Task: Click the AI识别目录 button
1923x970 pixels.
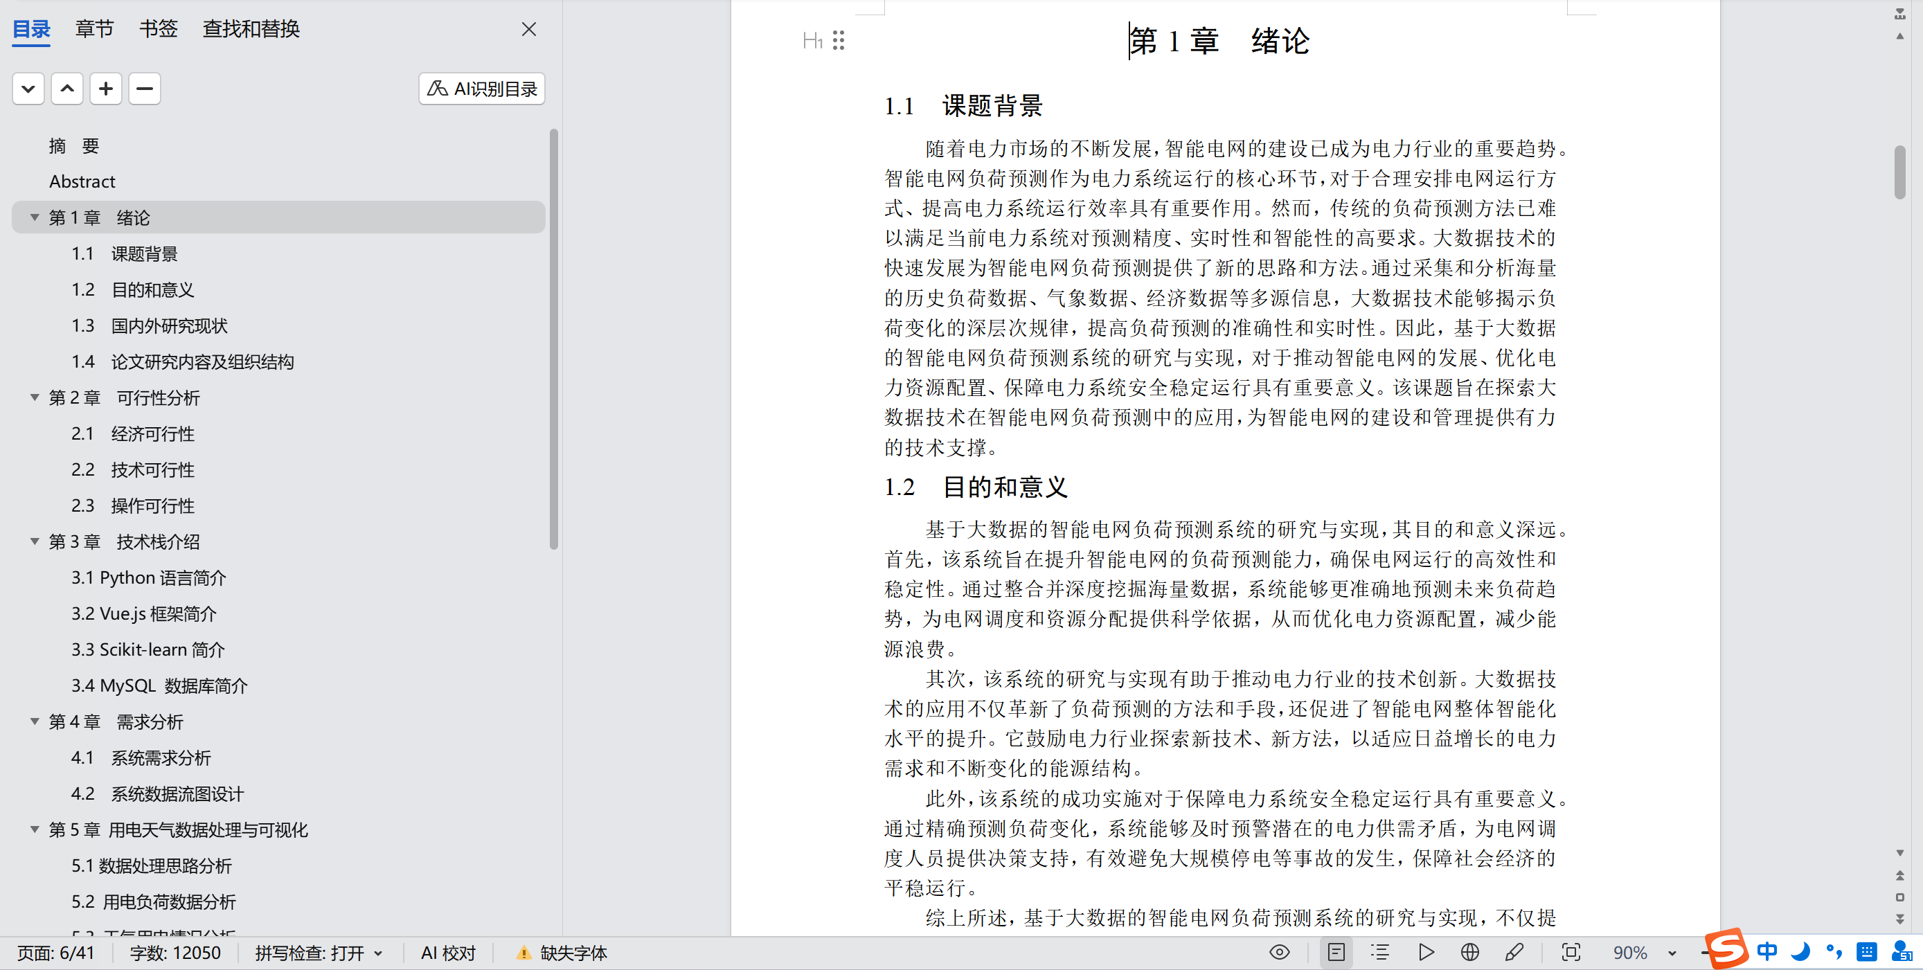Action: click(x=481, y=89)
